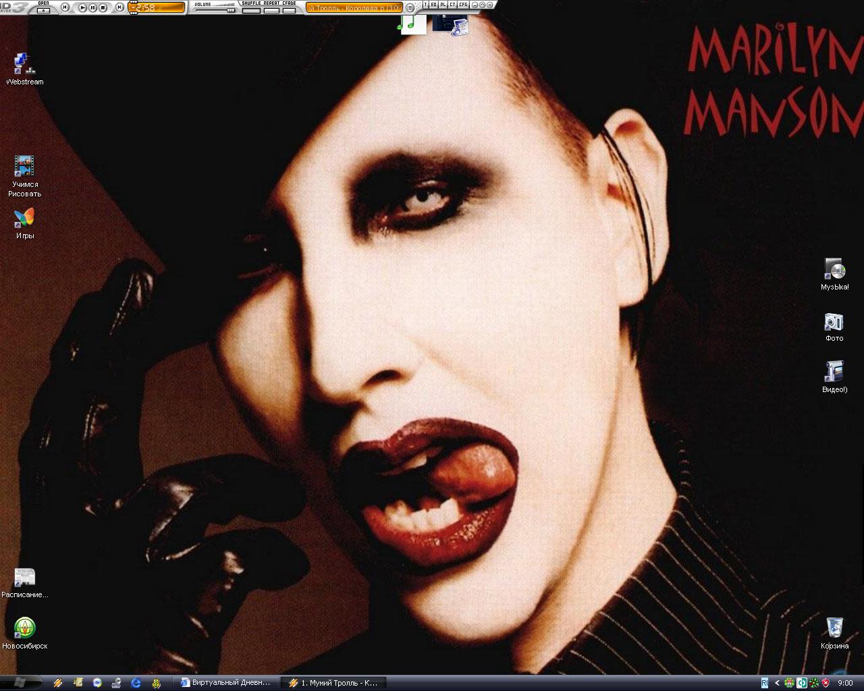
Task: Open player configuration with CFG button
Action: (464, 5)
